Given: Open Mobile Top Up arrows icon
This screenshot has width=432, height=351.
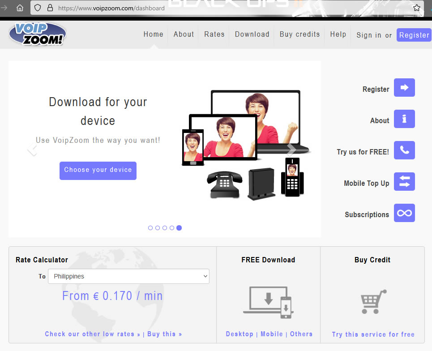Looking at the screenshot, I should click(404, 182).
